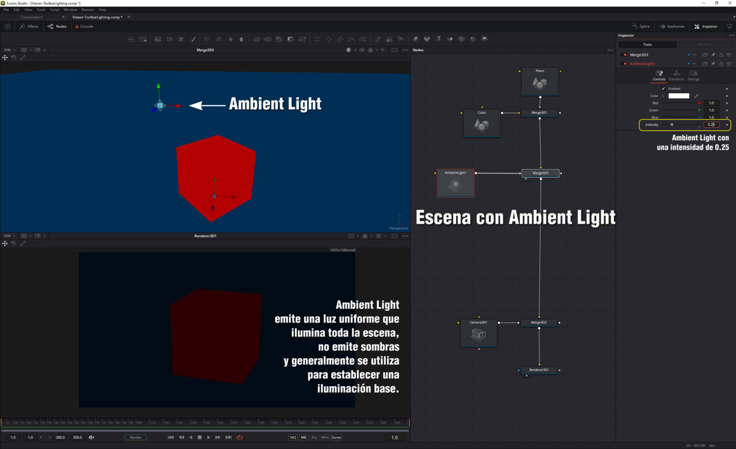Toggle the AmbientLight1 enable switch
Viewport: 736px width, 449px height.
coord(625,63)
